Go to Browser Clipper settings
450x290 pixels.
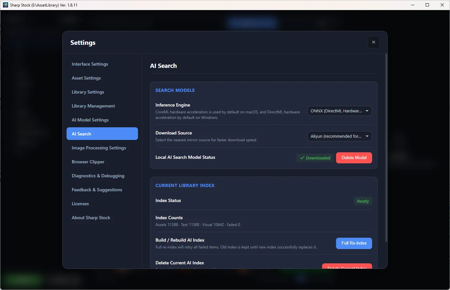coord(102,162)
